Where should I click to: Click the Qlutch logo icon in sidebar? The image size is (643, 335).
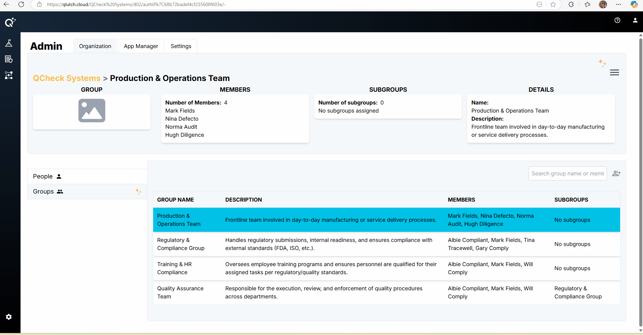[x=10, y=22]
